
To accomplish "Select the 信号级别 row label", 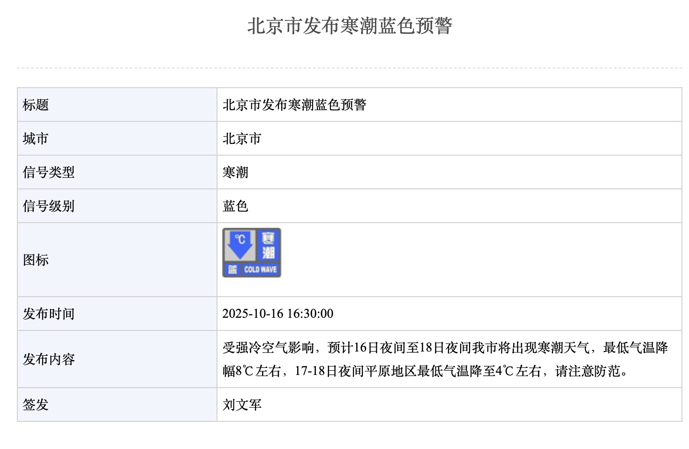I will (49, 206).
